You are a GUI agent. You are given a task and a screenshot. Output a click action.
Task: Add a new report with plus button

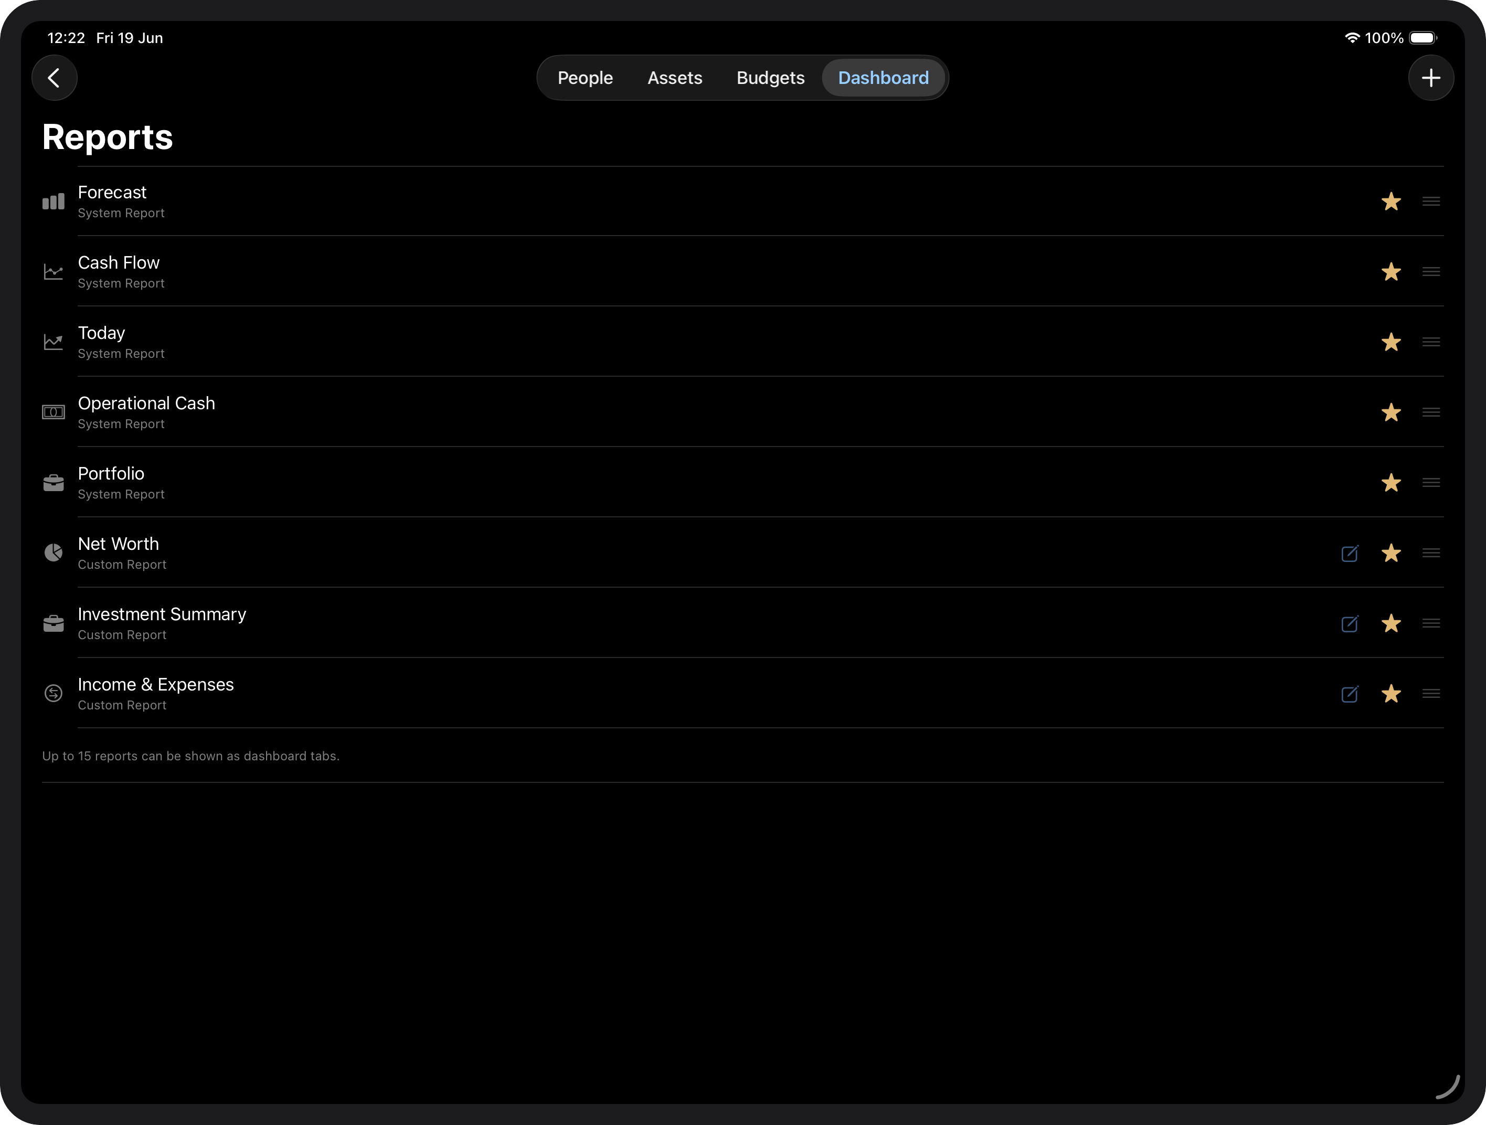[x=1431, y=78]
